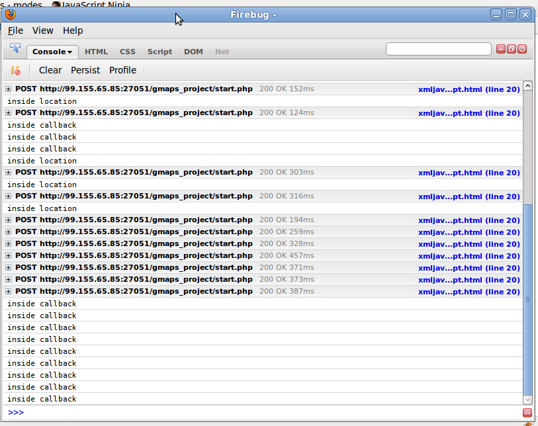Click the '200 OK 373ms' status text
This screenshot has height=426, width=538.
pos(287,279)
